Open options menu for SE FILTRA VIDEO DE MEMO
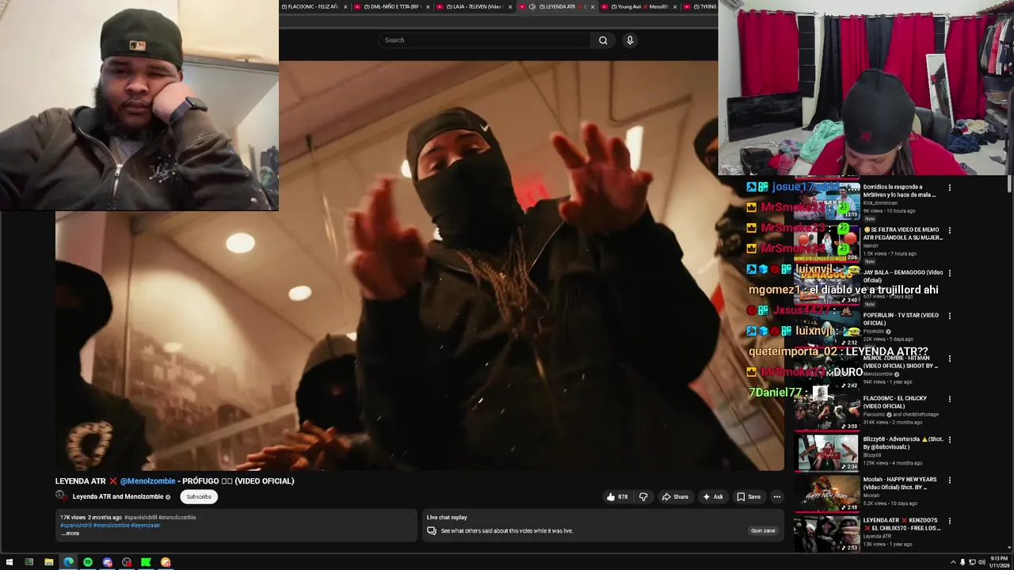 pyautogui.click(x=950, y=230)
